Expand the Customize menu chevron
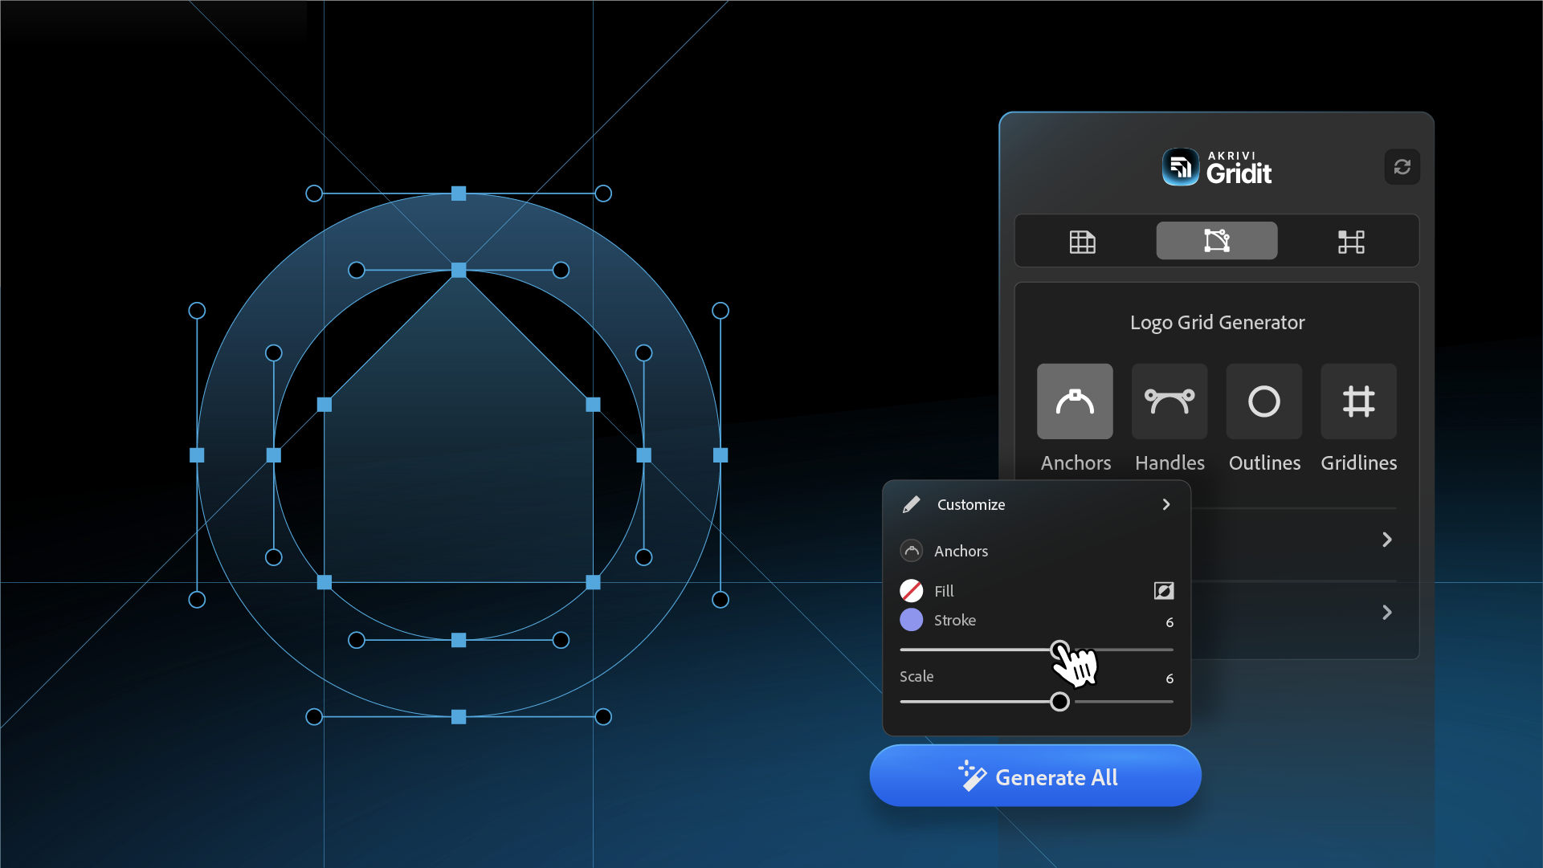The width and height of the screenshot is (1543, 868). tap(1165, 504)
